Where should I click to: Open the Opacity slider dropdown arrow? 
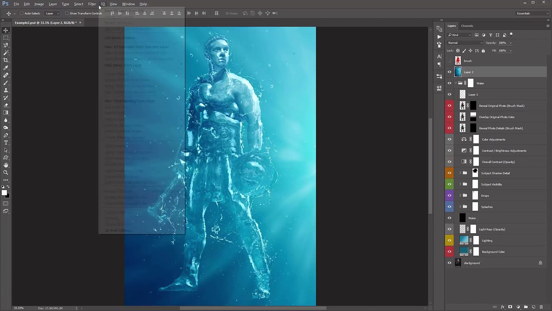pyautogui.click(x=511, y=43)
